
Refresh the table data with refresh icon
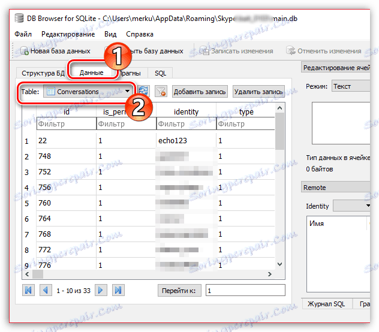143,91
